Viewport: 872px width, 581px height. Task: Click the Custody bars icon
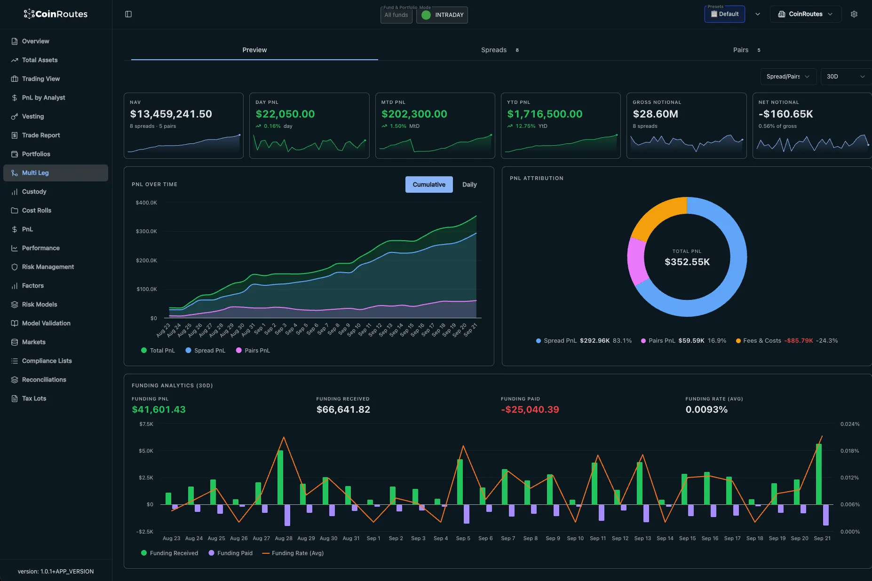pyautogui.click(x=15, y=192)
